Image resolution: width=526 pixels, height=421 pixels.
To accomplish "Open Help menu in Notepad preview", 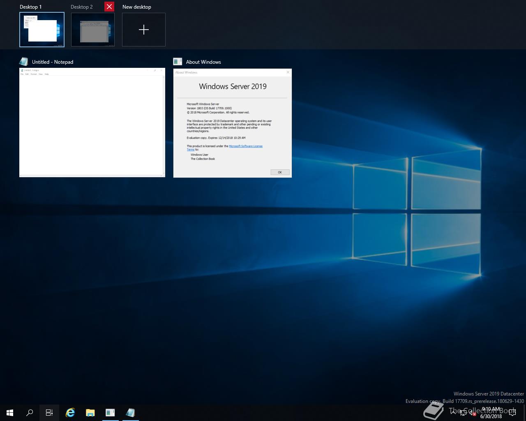I will tap(46, 74).
